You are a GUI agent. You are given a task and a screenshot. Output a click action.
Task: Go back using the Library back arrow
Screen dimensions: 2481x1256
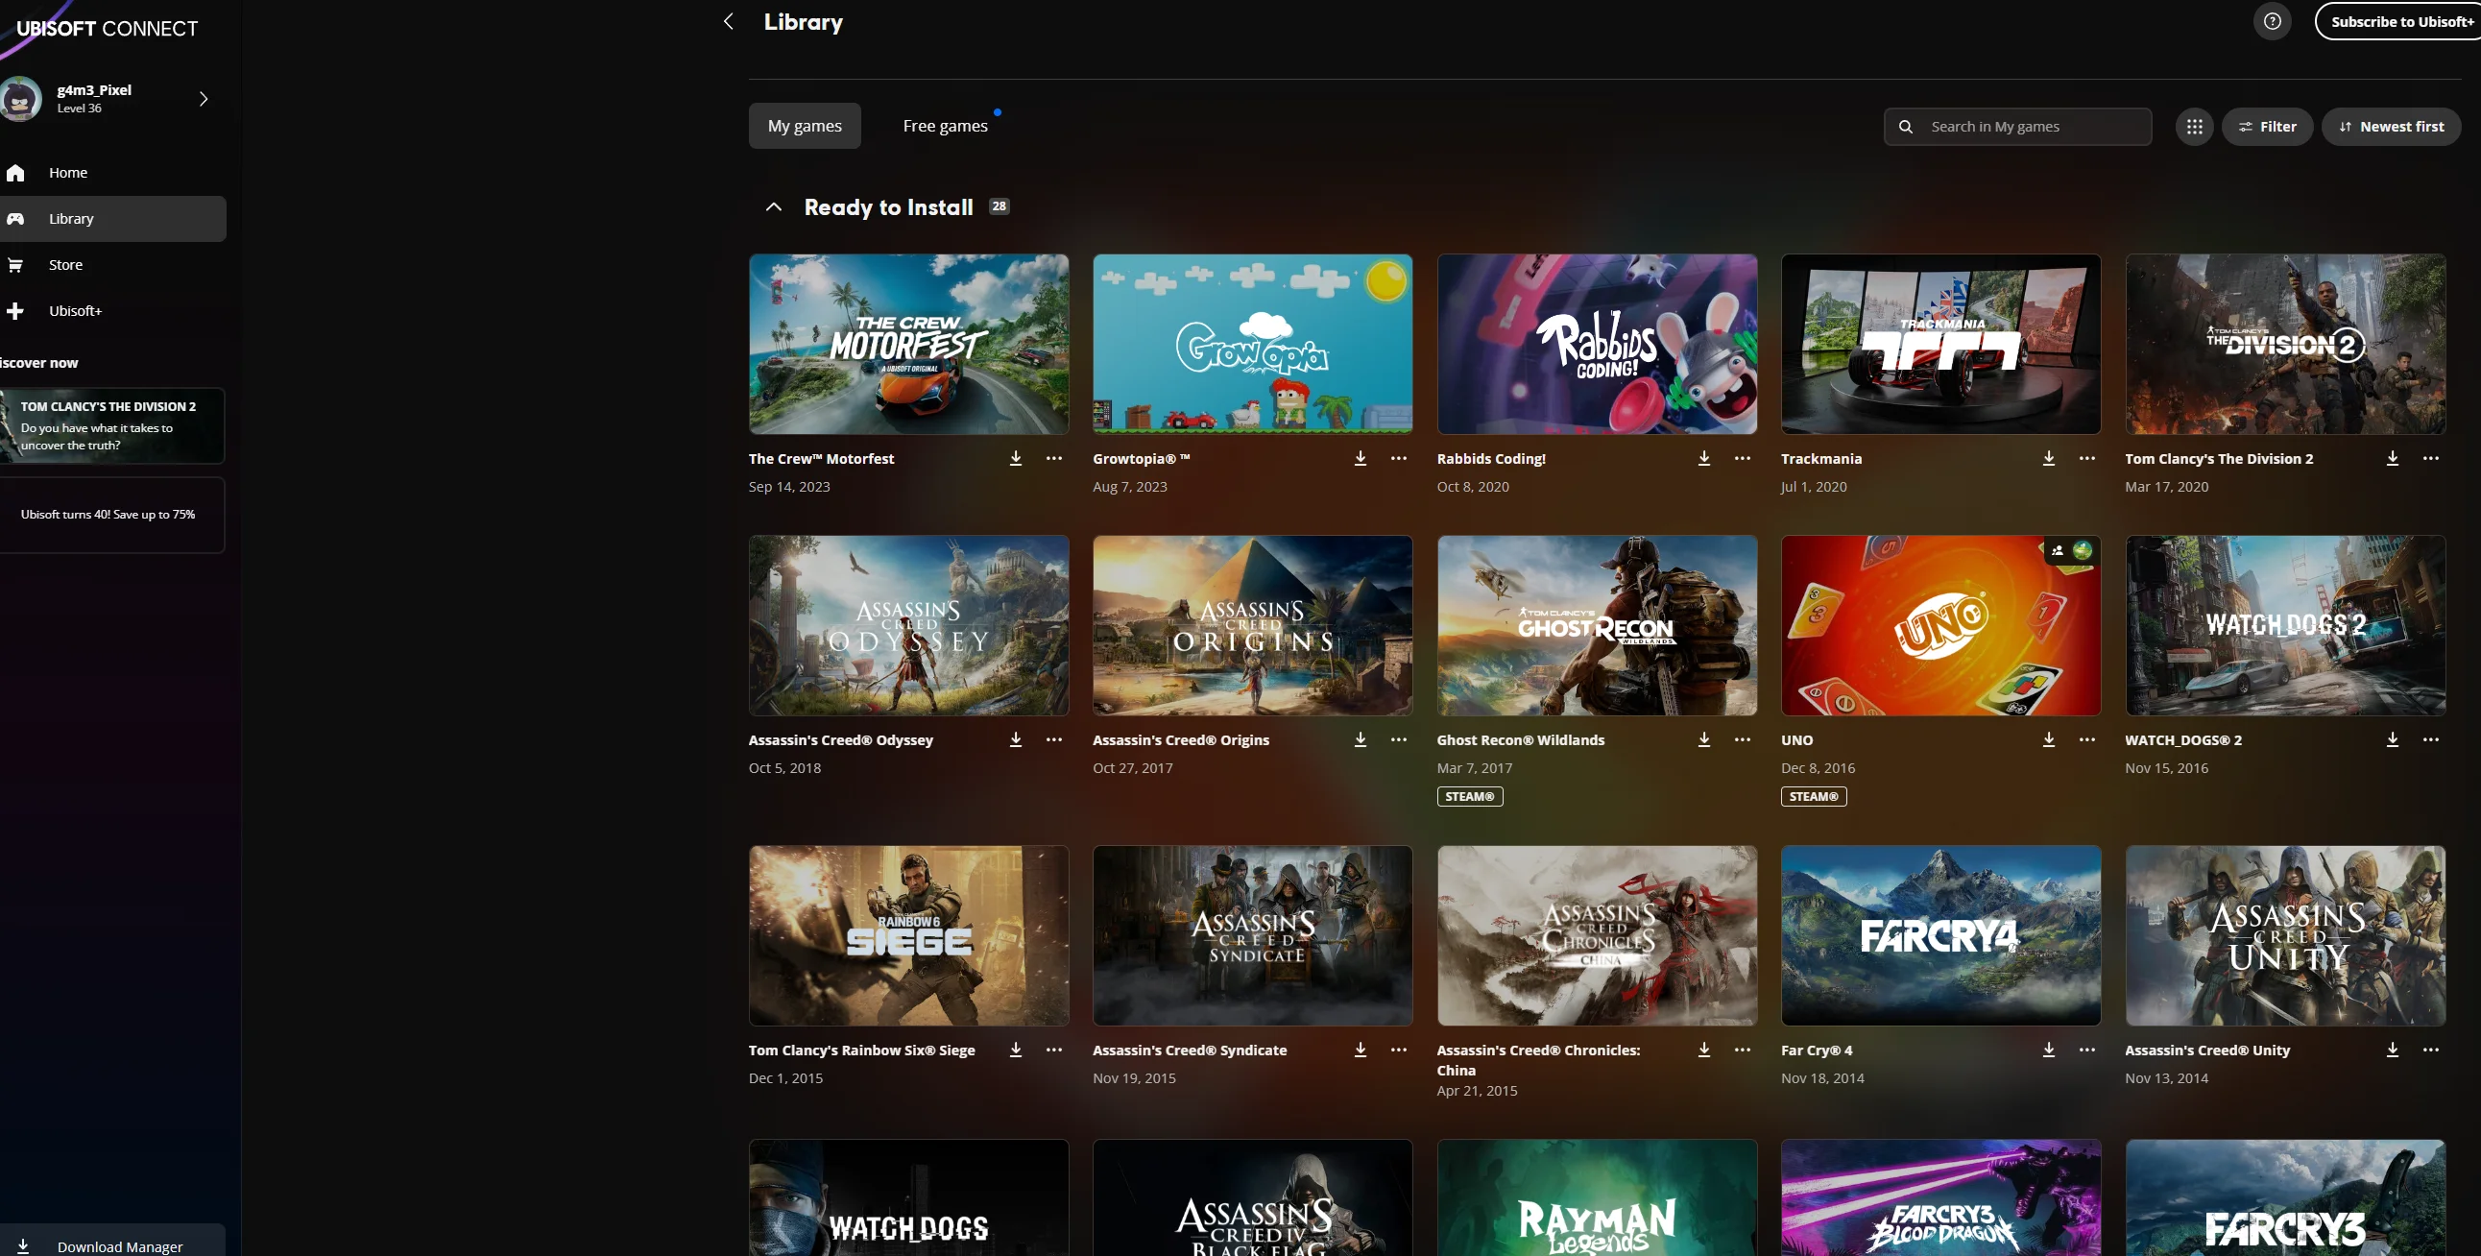(x=728, y=21)
